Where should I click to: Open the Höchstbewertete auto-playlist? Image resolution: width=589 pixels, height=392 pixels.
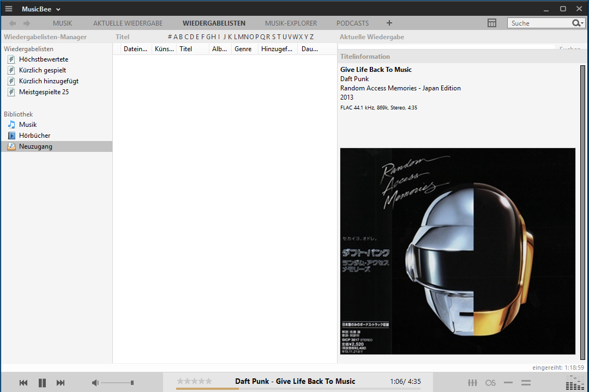click(x=44, y=59)
